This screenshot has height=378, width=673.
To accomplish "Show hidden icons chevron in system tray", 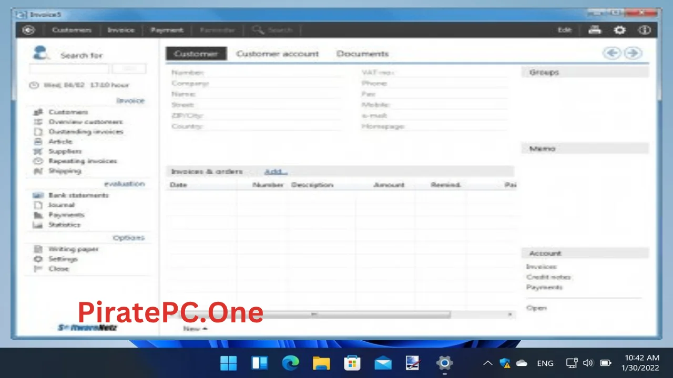I will point(488,363).
